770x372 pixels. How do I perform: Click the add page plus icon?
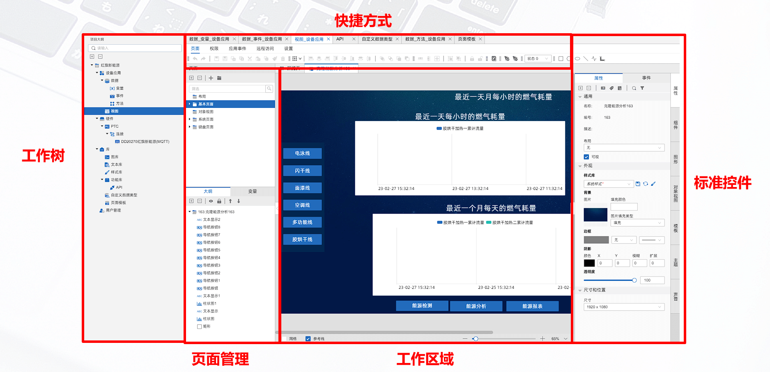(211, 78)
